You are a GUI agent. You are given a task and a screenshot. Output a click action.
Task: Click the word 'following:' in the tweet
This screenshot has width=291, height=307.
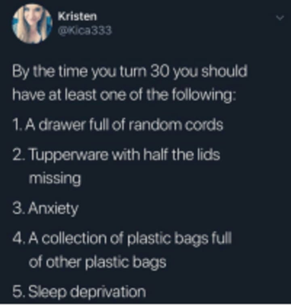coord(204,96)
